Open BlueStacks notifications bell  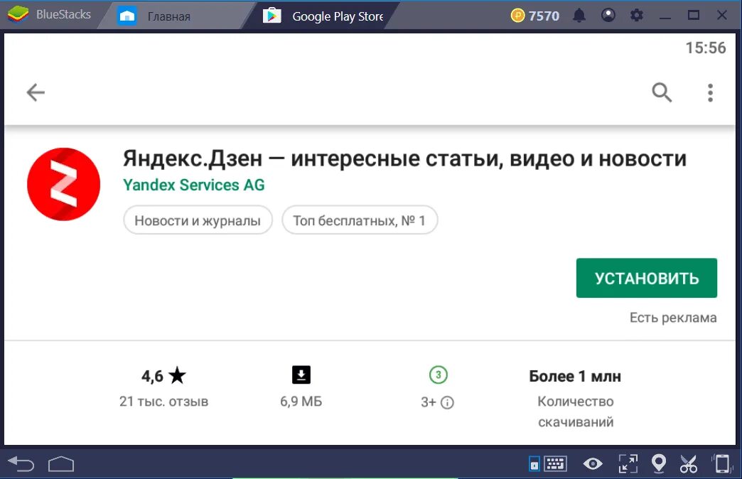click(579, 16)
